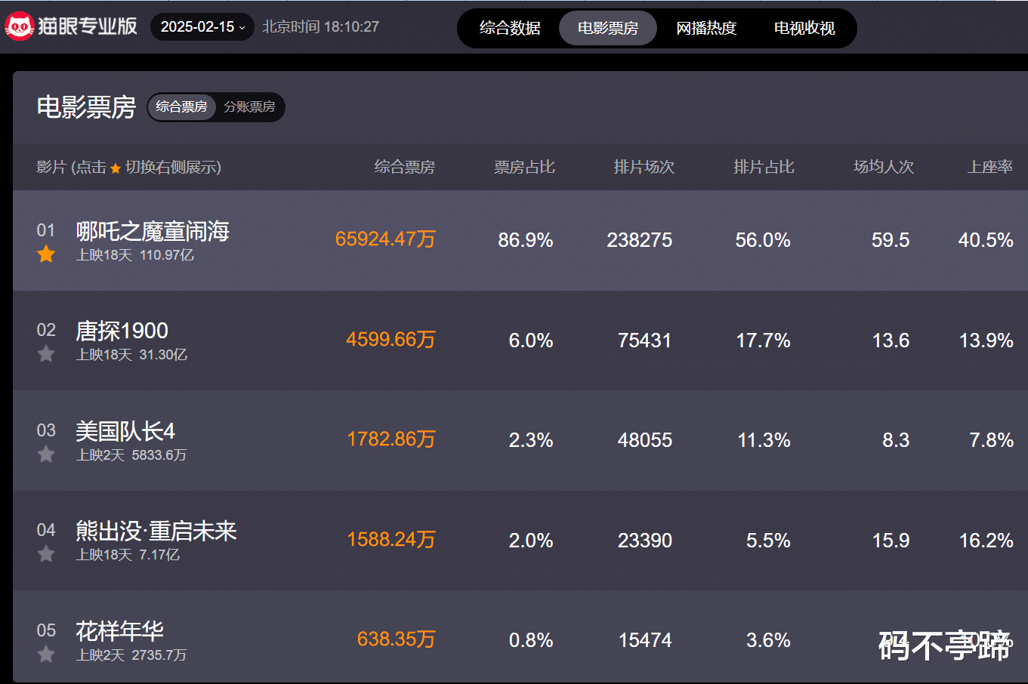The width and height of the screenshot is (1028, 684).
Task: Click box office value 638.35万
Action: click(397, 639)
